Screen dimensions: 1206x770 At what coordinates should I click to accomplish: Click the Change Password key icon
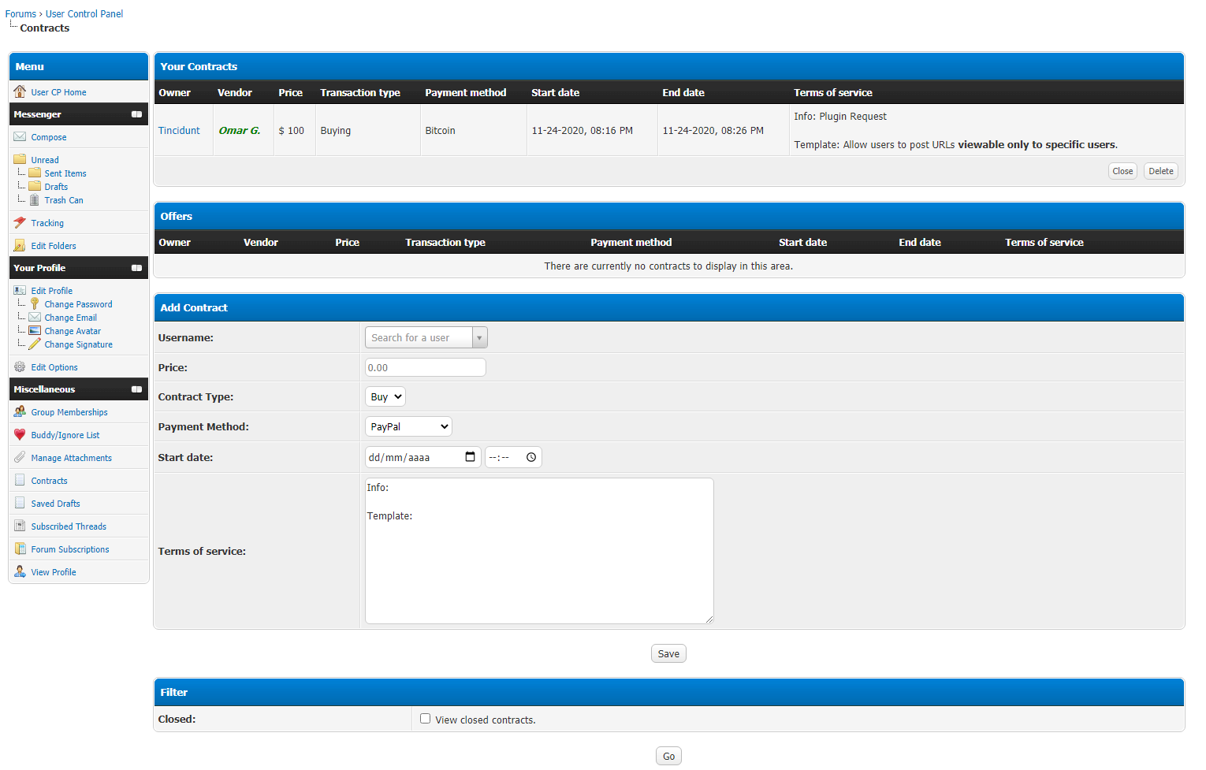[34, 304]
